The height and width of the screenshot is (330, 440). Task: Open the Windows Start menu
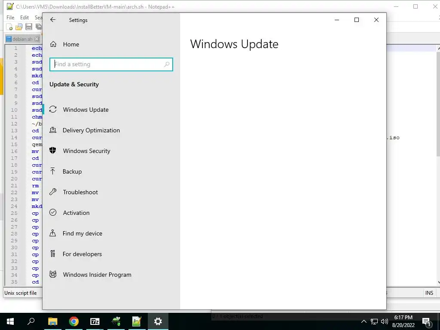[10, 321]
